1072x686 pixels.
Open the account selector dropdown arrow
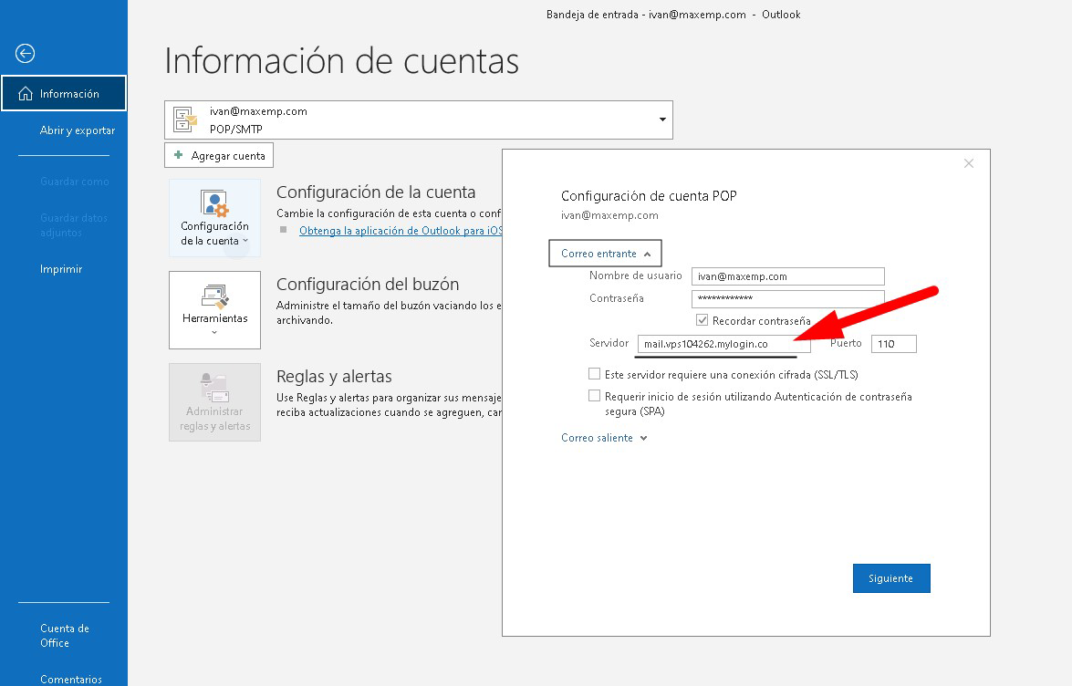coord(662,120)
